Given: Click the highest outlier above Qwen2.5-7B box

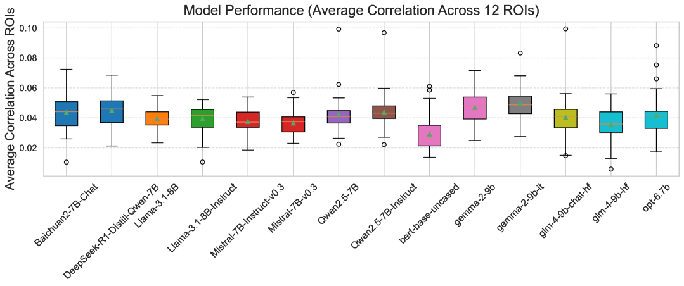Looking at the screenshot, I should pos(339,29).
